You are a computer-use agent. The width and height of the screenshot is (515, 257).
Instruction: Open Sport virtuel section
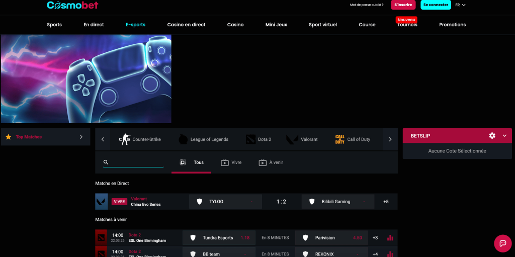323,25
